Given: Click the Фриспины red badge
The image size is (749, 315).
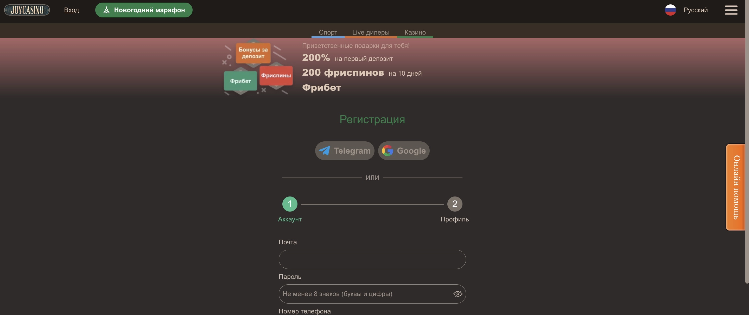Looking at the screenshot, I should click(276, 75).
